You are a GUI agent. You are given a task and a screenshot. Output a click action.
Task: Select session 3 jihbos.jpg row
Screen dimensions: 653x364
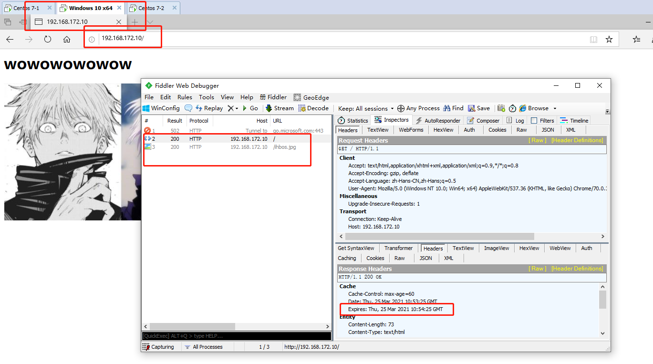[237, 147]
